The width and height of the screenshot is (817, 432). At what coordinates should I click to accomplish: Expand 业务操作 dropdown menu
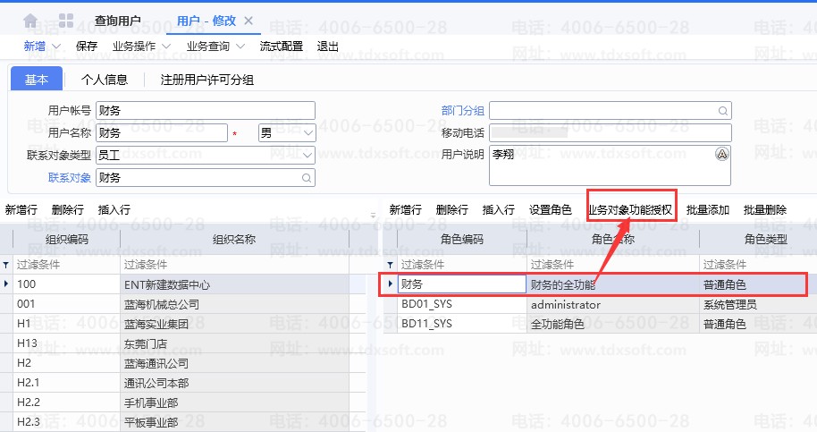click(166, 47)
